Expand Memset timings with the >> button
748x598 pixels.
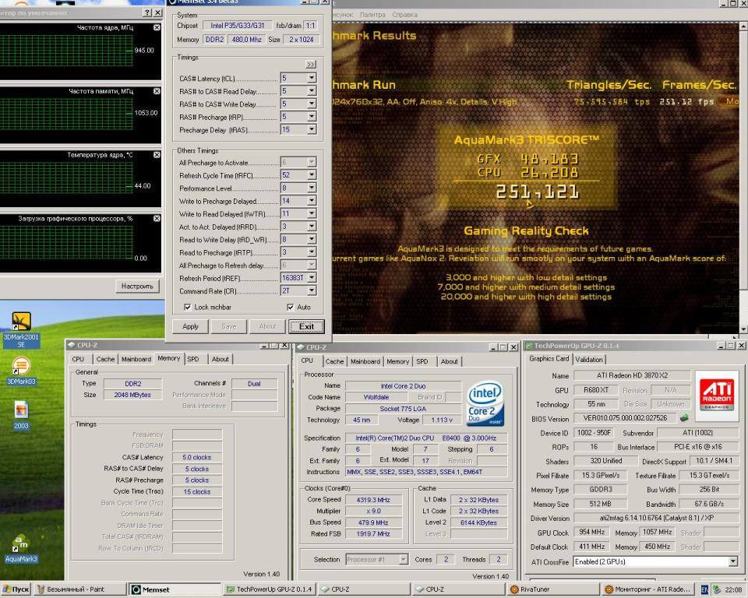[x=311, y=65]
